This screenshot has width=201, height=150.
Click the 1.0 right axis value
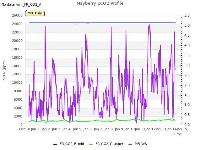(x=187, y=105)
